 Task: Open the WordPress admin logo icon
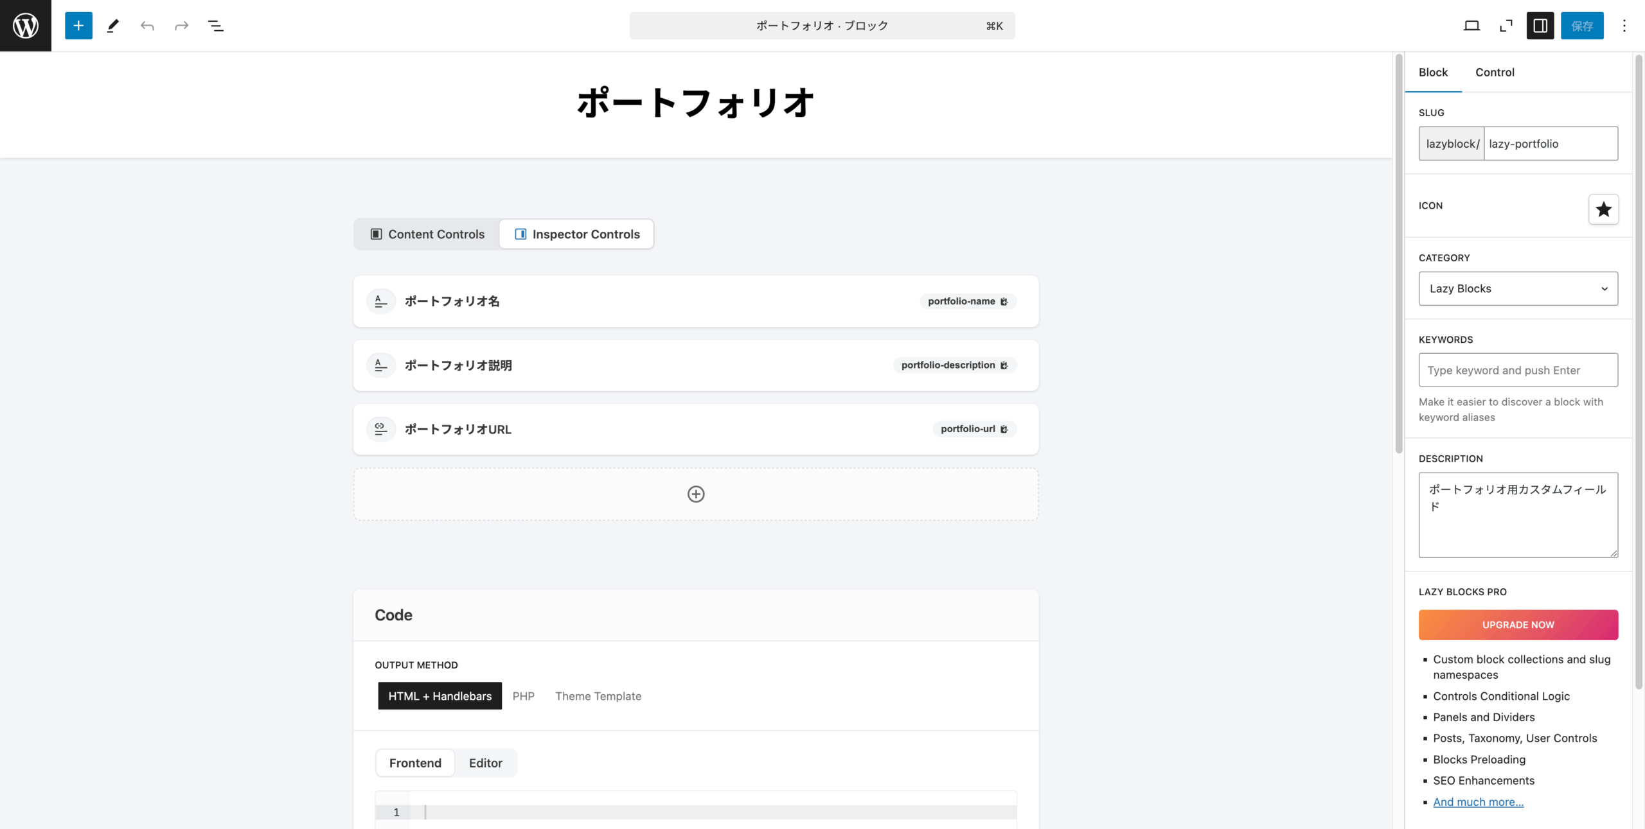[25, 26]
